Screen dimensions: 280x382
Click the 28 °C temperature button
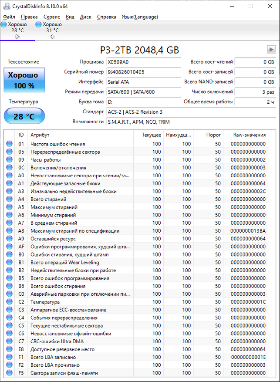(x=24, y=116)
